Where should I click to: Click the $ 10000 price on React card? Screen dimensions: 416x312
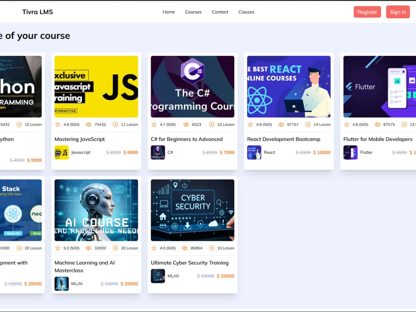(322, 153)
